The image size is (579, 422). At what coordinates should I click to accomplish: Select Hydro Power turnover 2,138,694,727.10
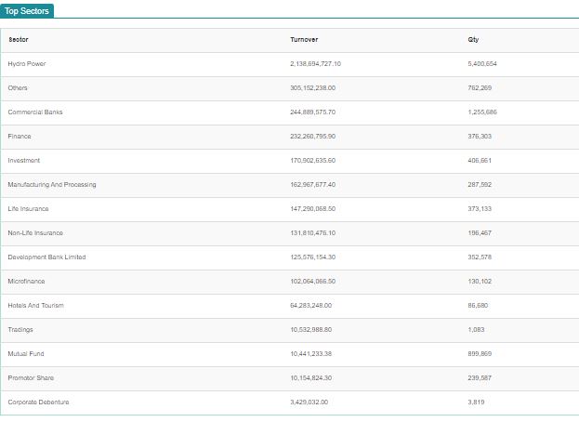click(x=315, y=63)
